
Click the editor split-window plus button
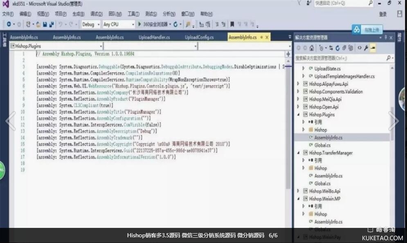(x=288, y=54)
